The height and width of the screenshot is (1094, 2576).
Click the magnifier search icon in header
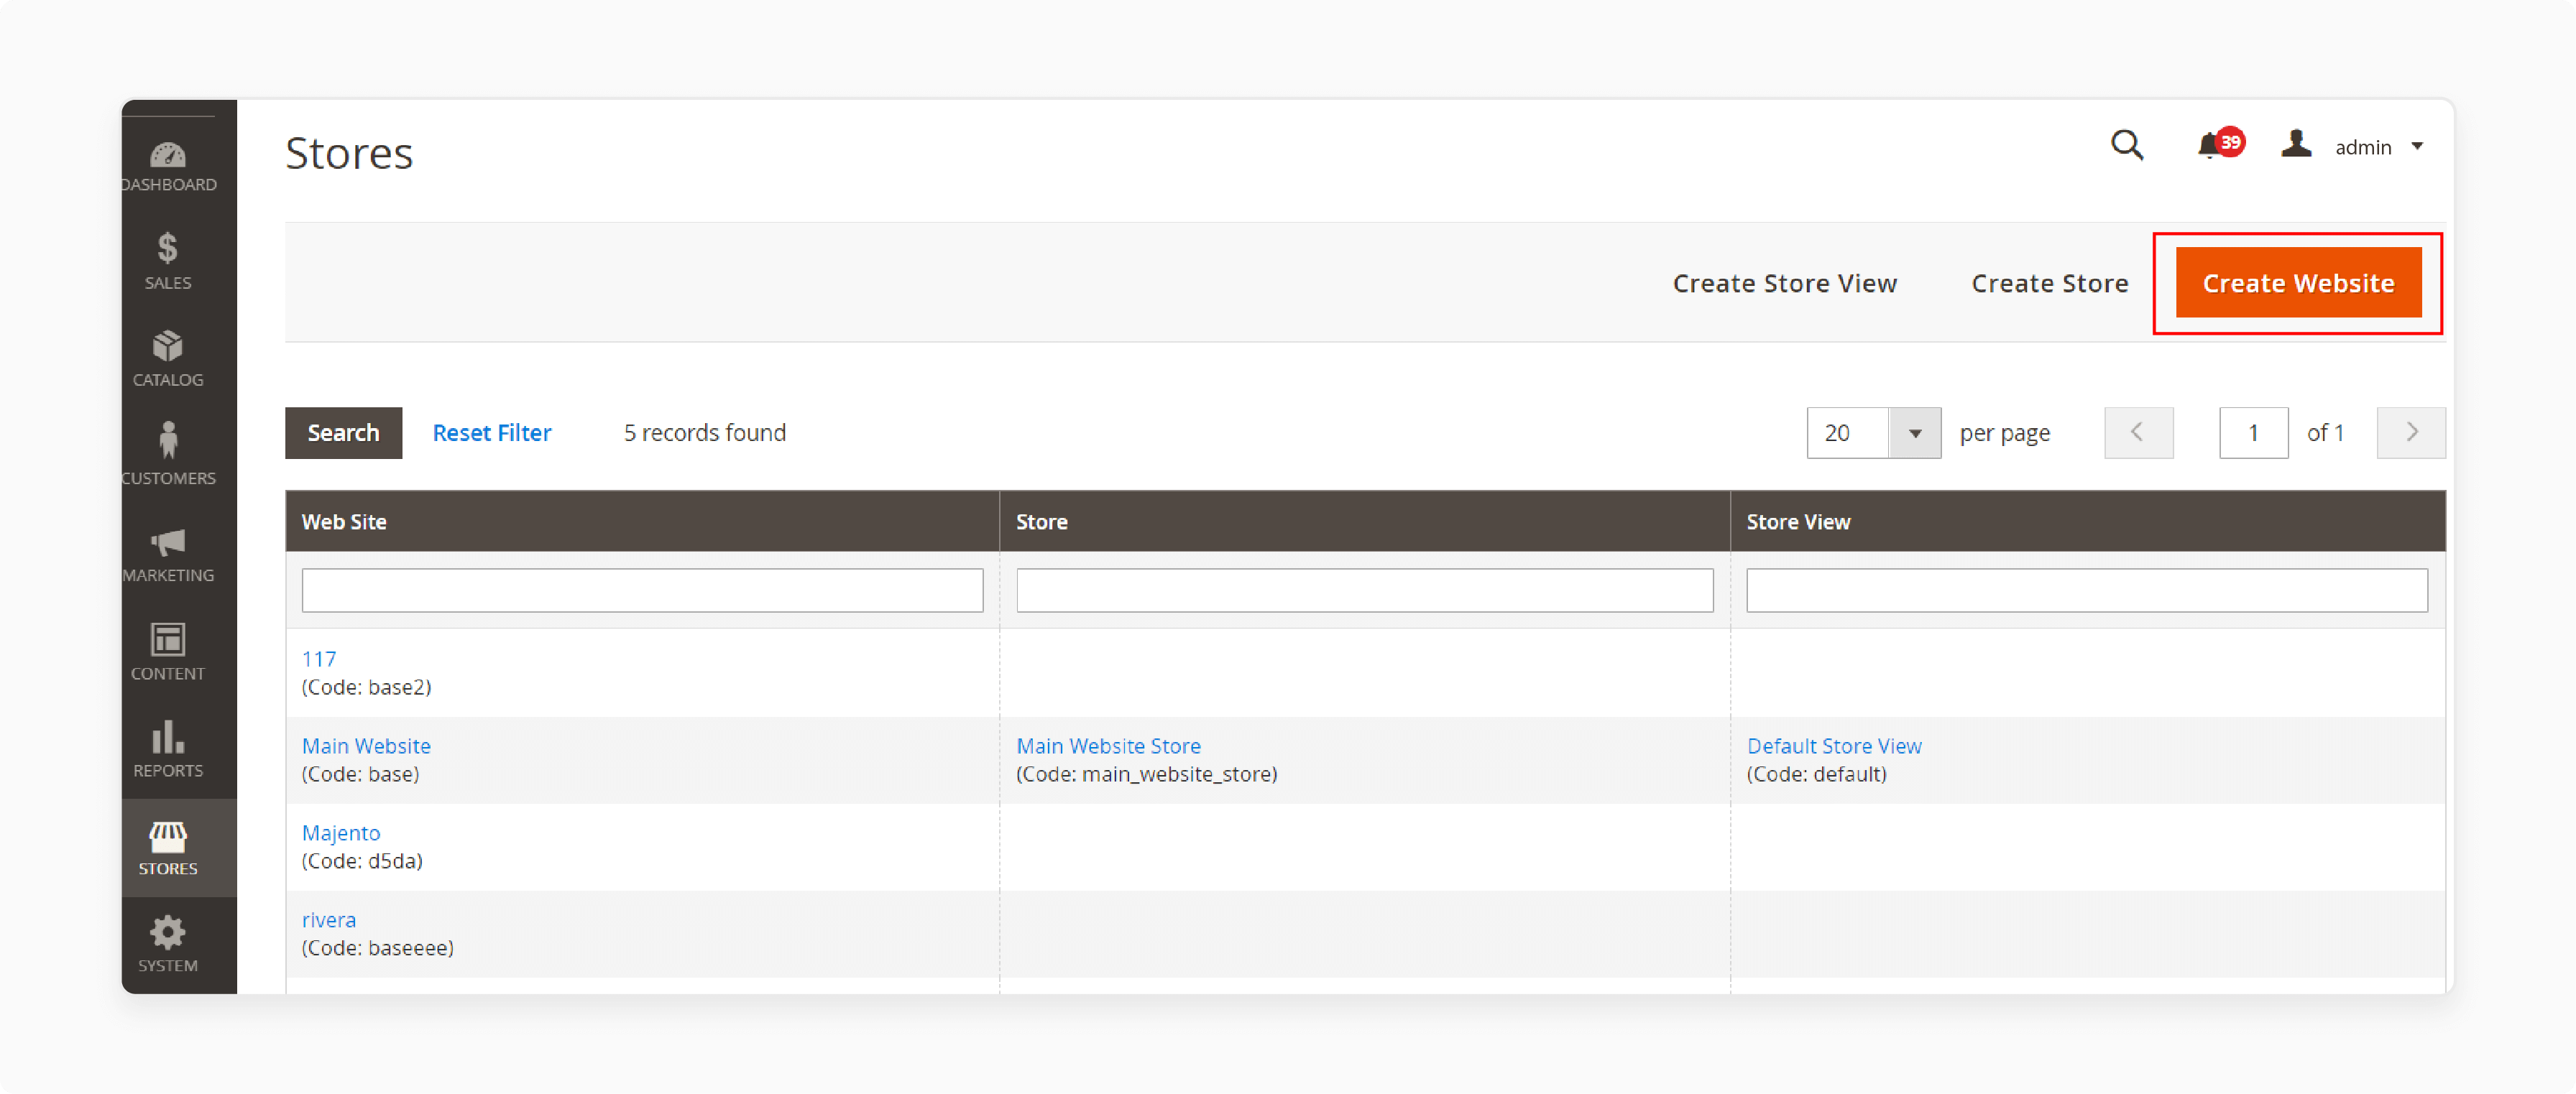(2127, 146)
